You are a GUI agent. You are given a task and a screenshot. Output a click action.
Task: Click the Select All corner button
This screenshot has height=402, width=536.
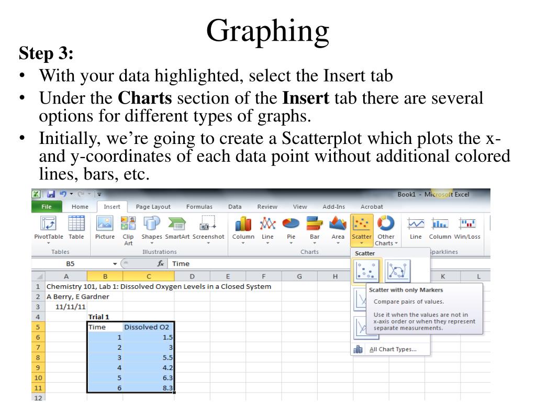38,276
